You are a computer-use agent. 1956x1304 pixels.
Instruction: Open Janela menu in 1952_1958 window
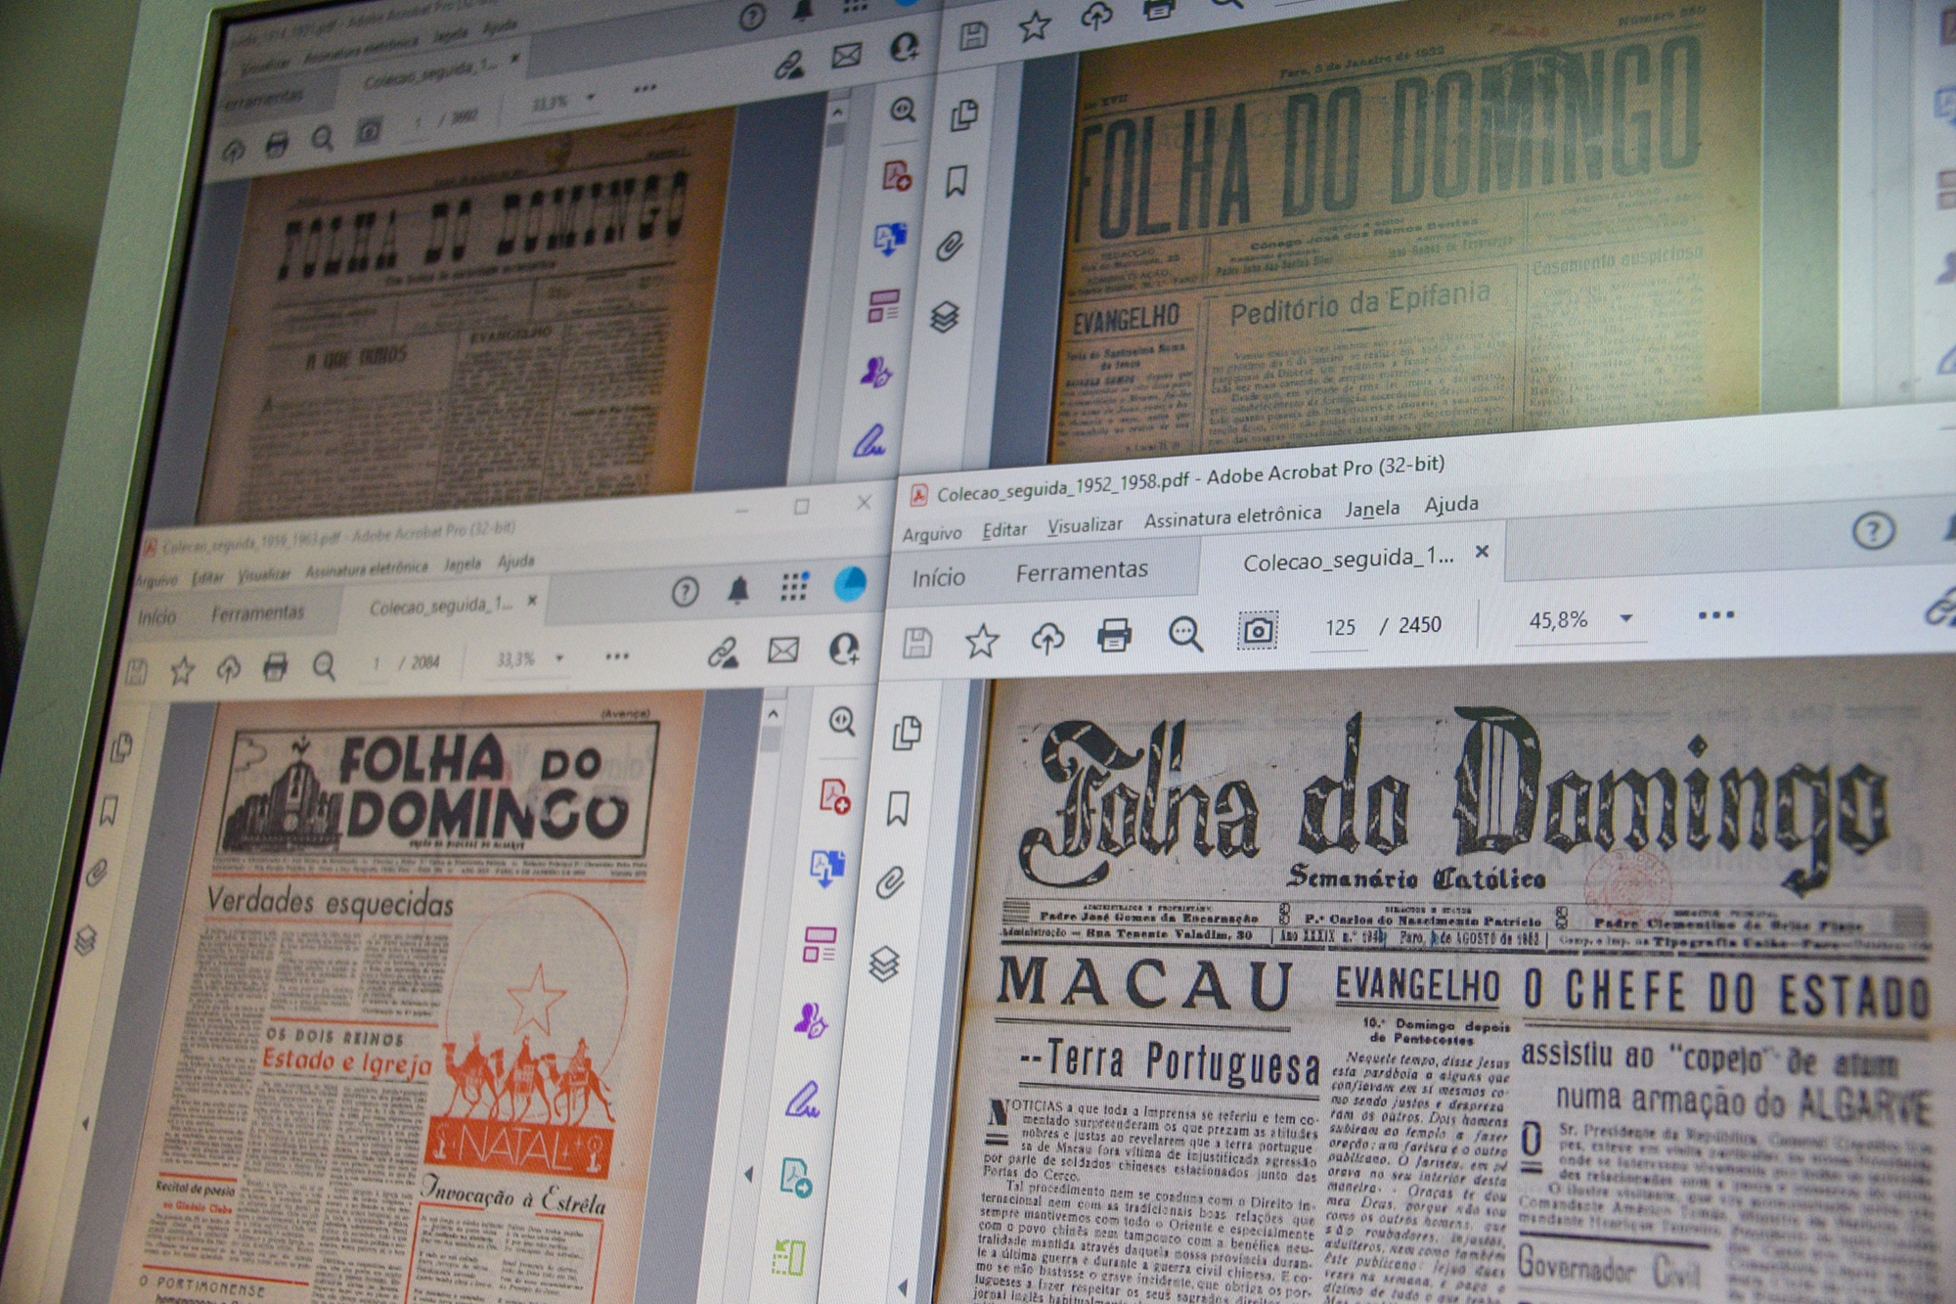coord(1371,509)
